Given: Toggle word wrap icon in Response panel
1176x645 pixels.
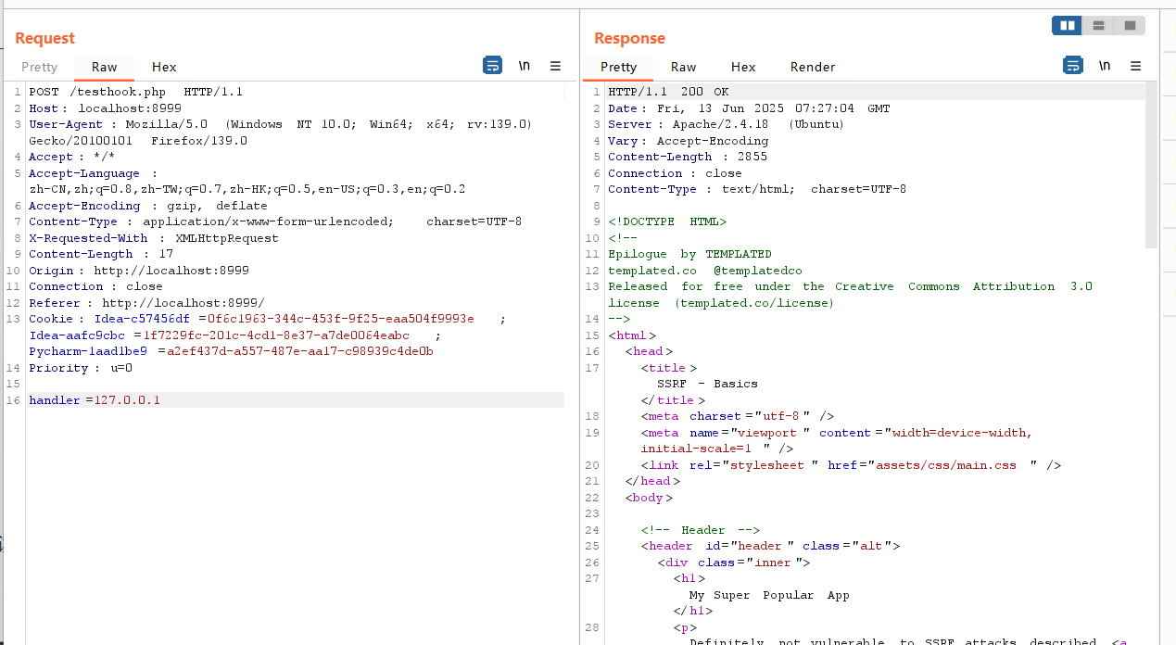Looking at the screenshot, I should (1072, 66).
